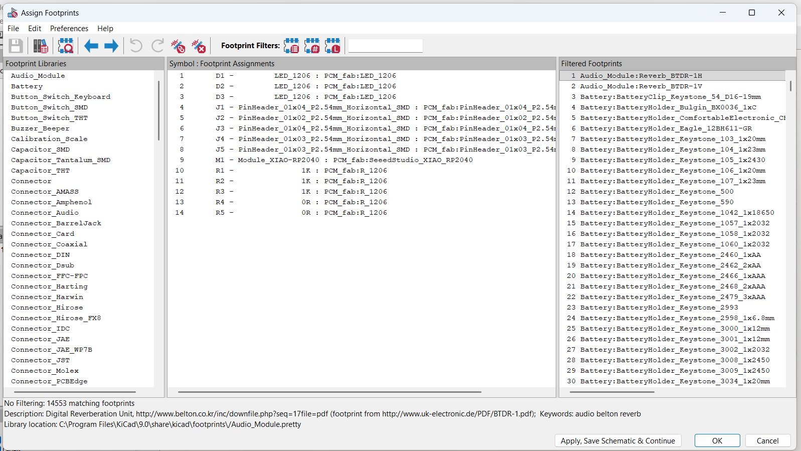The width and height of the screenshot is (801, 451).
Task: Select the Capacitor_Tantalum_SMD library
Action: click(61, 160)
